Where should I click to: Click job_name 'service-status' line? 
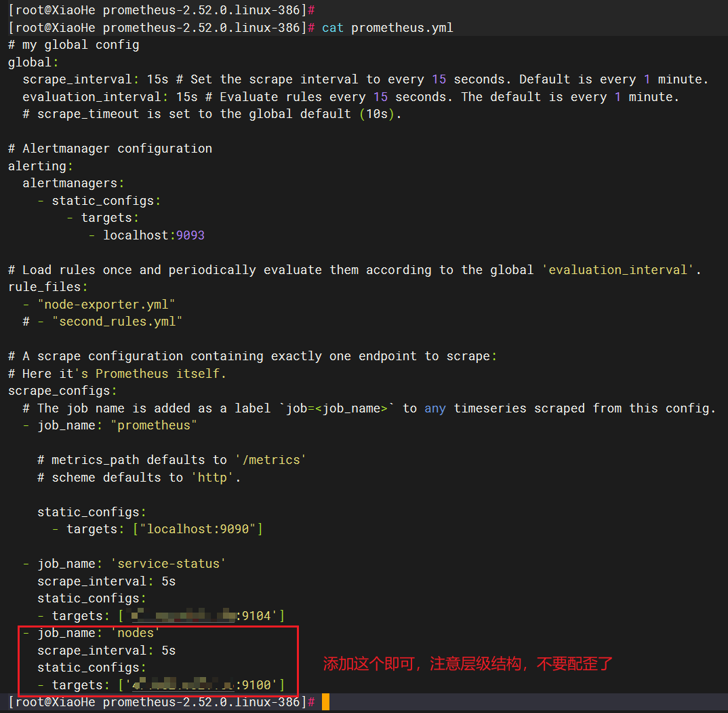[x=125, y=564]
